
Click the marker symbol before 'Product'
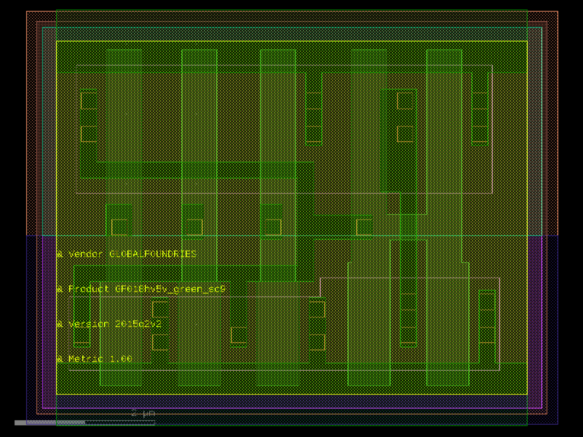[60, 289]
